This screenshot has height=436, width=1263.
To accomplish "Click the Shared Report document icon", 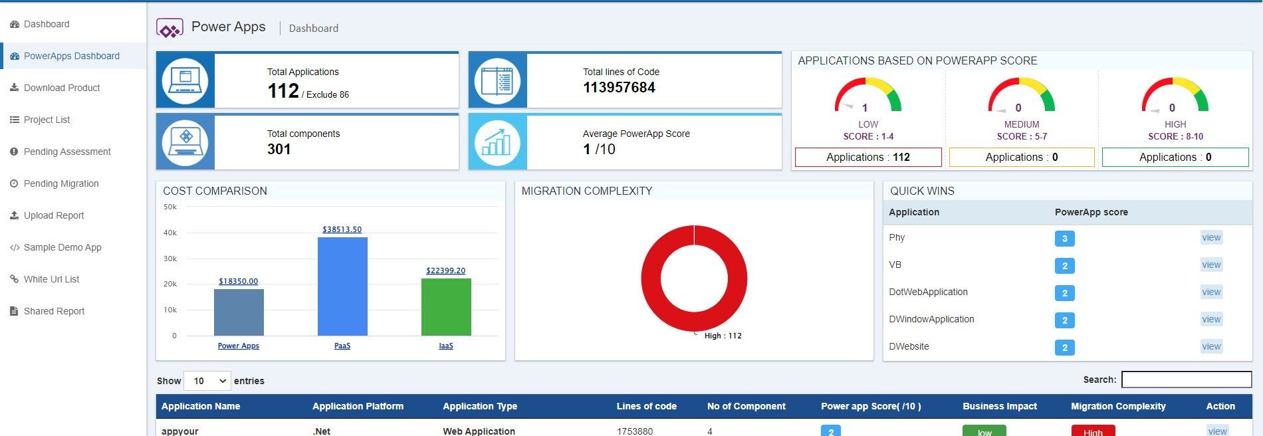I will click(x=15, y=311).
